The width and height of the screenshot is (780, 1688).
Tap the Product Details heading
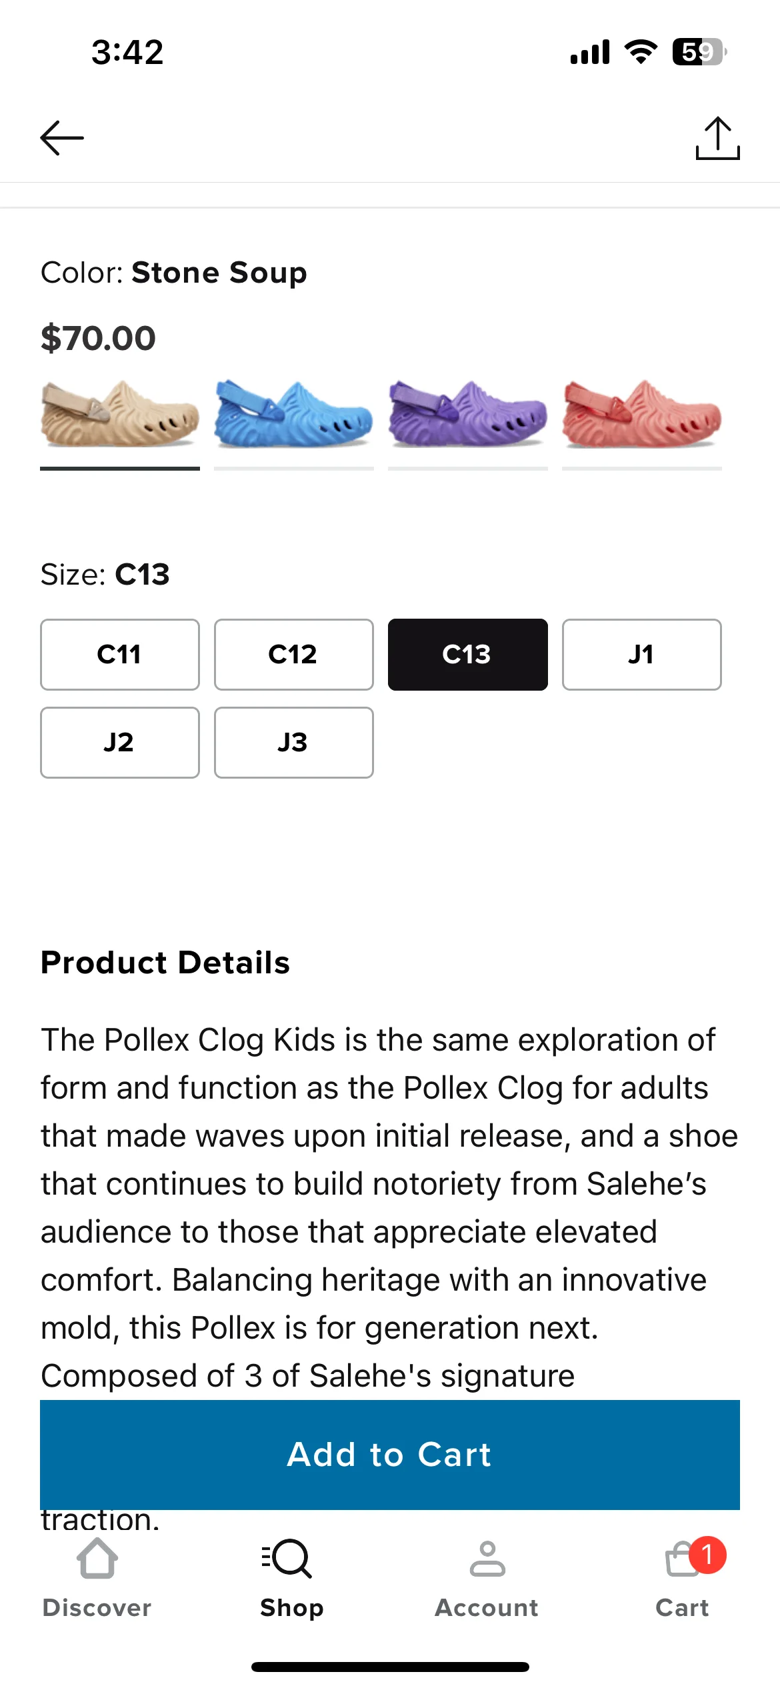165,963
